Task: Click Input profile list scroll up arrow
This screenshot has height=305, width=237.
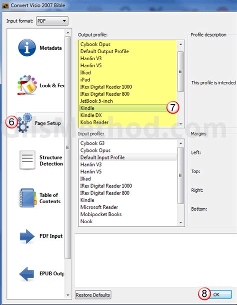Action: (x=181, y=143)
